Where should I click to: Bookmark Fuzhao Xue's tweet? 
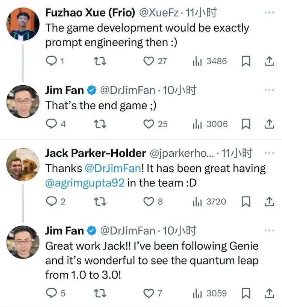coord(246,61)
